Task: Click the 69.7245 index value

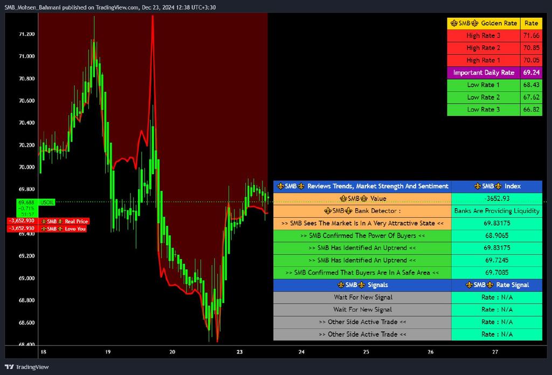Action: click(x=496, y=260)
